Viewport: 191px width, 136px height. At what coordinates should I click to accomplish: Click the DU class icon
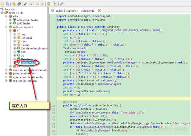coord(19,55)
